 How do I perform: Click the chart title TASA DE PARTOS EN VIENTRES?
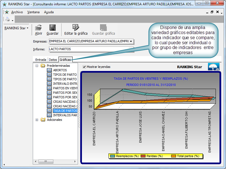click(151, 79)
